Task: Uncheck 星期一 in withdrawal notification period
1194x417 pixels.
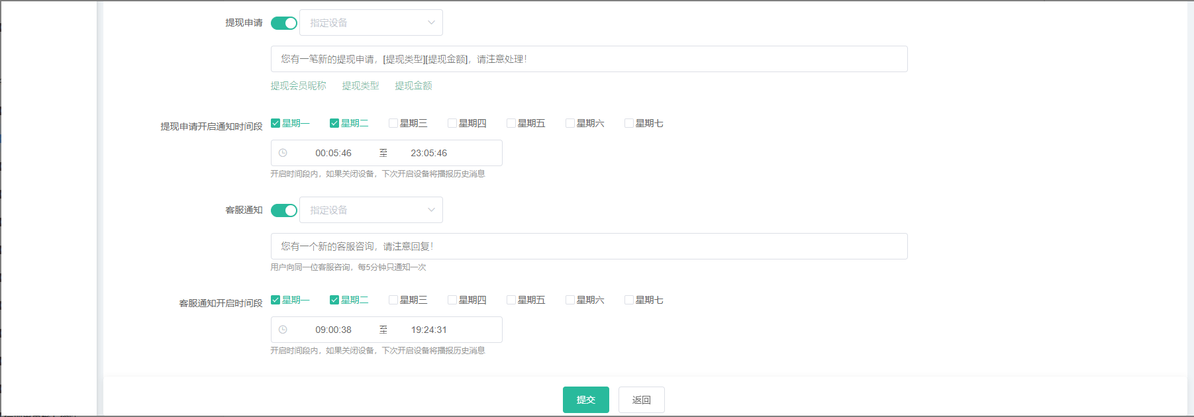Action: click(x=275, y=123)
